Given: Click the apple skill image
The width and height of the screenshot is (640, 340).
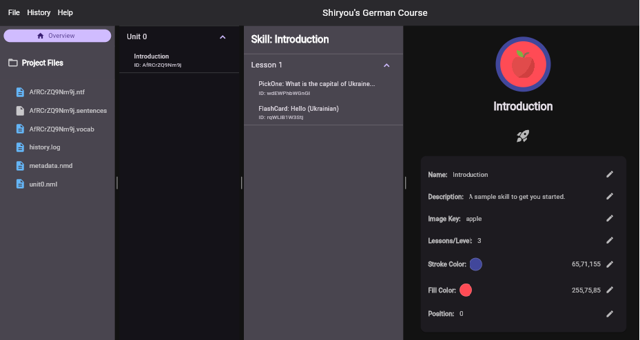Looking at the screenshot, I should [x=523, y=63].
